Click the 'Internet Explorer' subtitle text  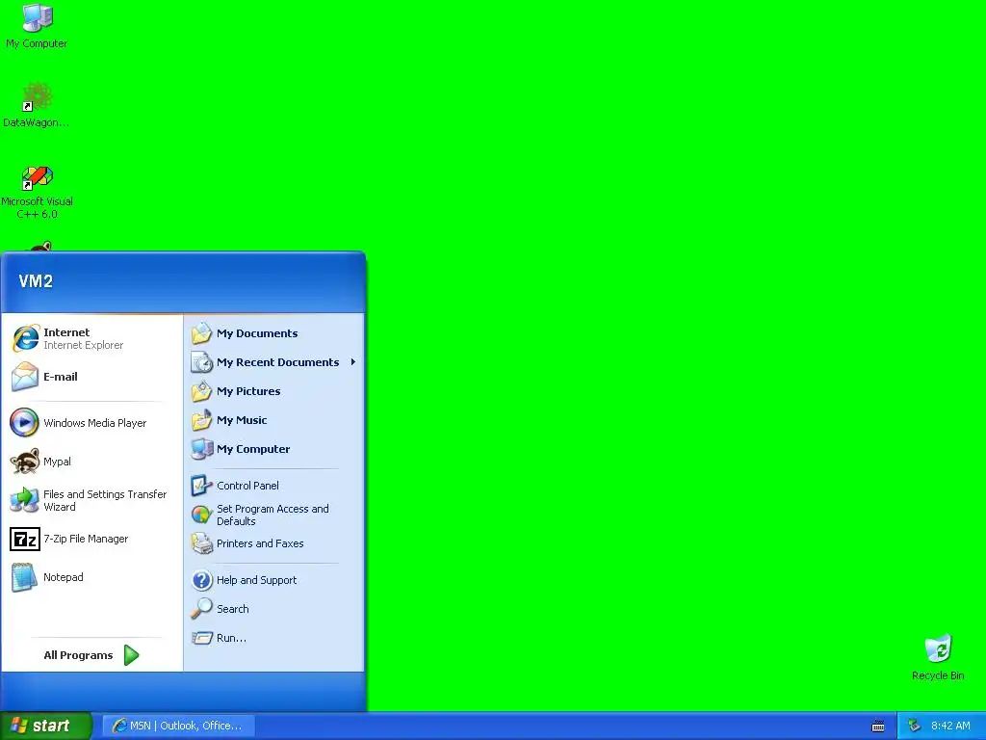coord(83,345)
